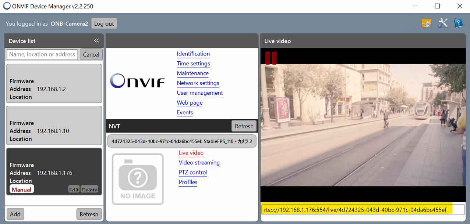Open the help book icon

[458, 23]
